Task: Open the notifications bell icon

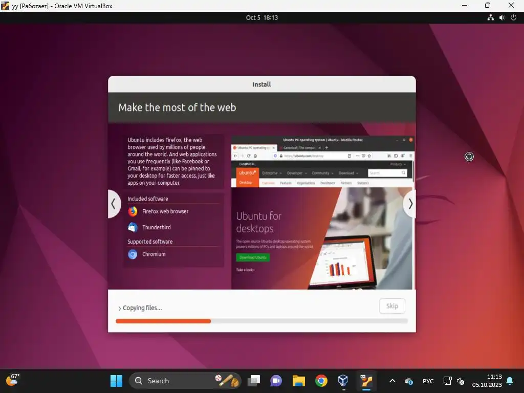Action: point(510,381)
